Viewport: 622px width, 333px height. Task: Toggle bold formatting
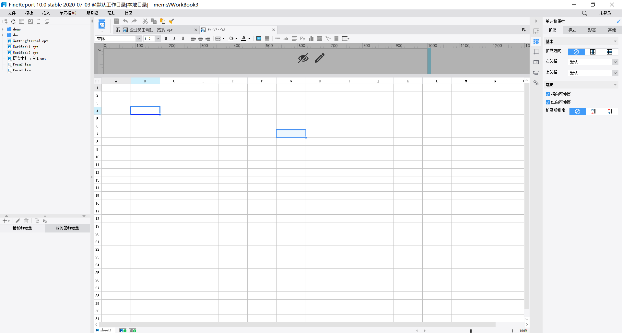[166, 39]
